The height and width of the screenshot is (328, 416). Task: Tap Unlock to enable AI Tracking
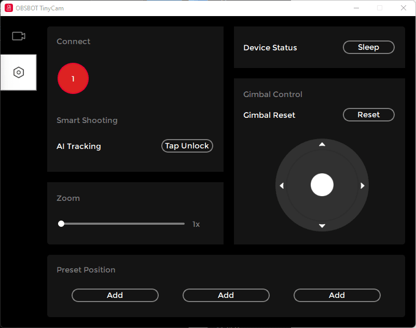(187, 146)
